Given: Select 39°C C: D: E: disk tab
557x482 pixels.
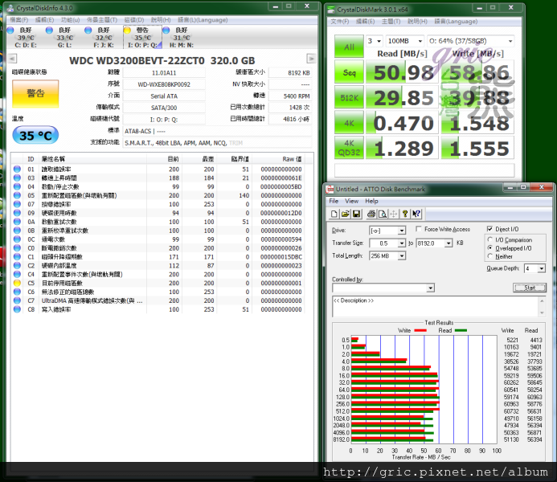Looking at the screenshot, I should point(25,37).
